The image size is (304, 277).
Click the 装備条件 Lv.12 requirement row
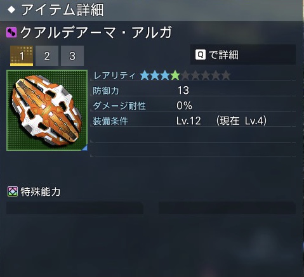tap(193, 121)
